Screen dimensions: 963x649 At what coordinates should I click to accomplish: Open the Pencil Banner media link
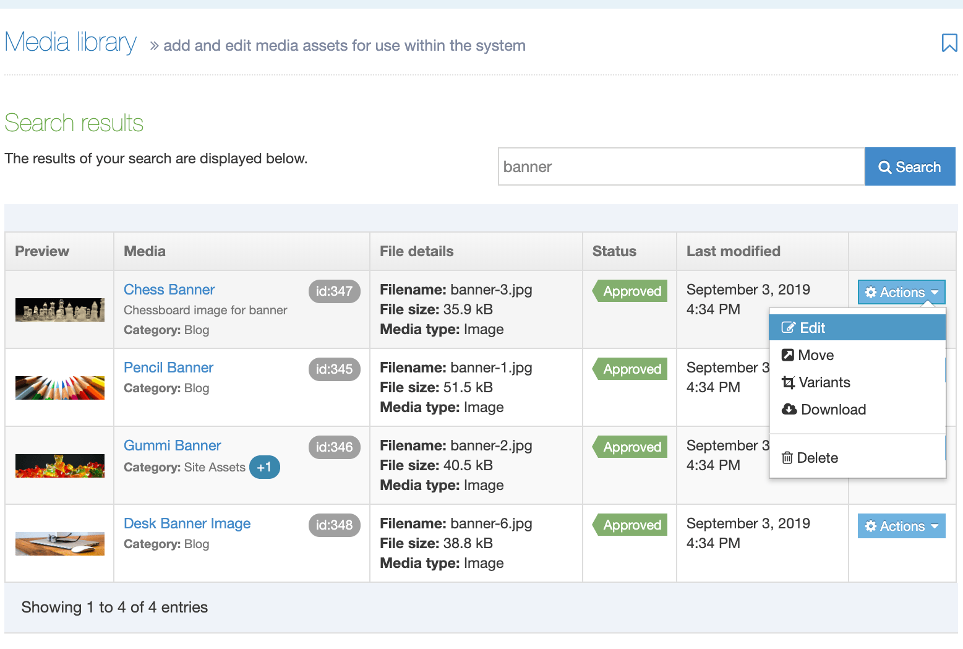point(168,367)
